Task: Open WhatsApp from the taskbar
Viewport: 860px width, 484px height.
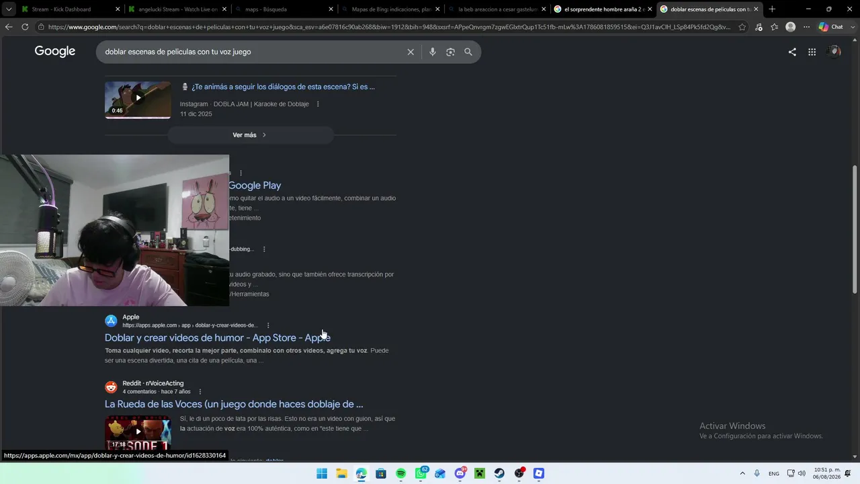Action: [x=421, y=473]
